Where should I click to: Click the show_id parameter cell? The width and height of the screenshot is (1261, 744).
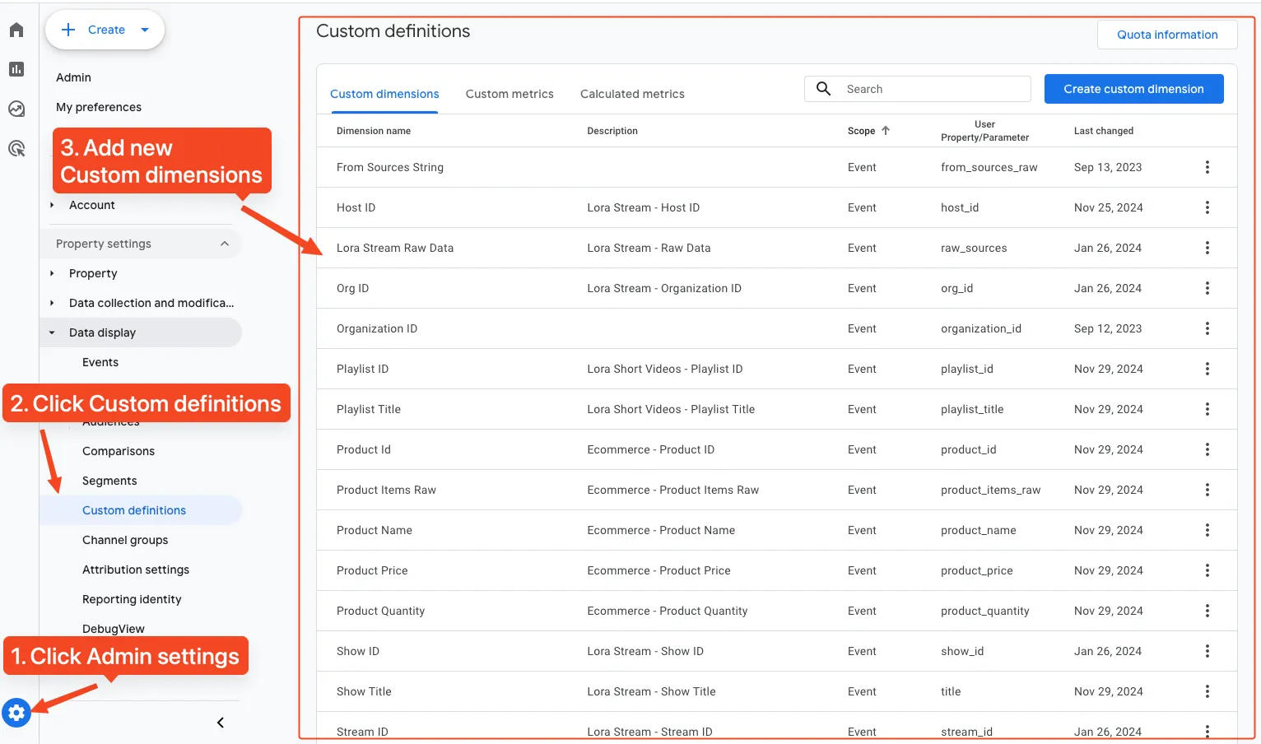point(962,651)
